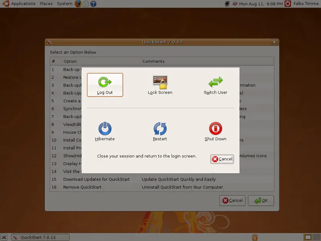Image resolution: width=321 pixels, height=241 pixels.
Task: Sort by the Comments column header
Action: 207,61
